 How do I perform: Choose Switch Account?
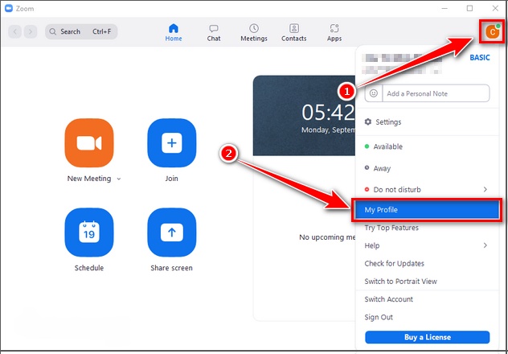[427, 299]
